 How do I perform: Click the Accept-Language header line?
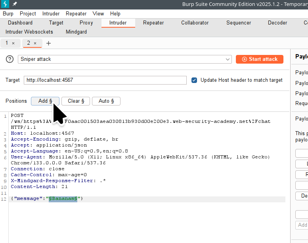(x=69, y=151)
